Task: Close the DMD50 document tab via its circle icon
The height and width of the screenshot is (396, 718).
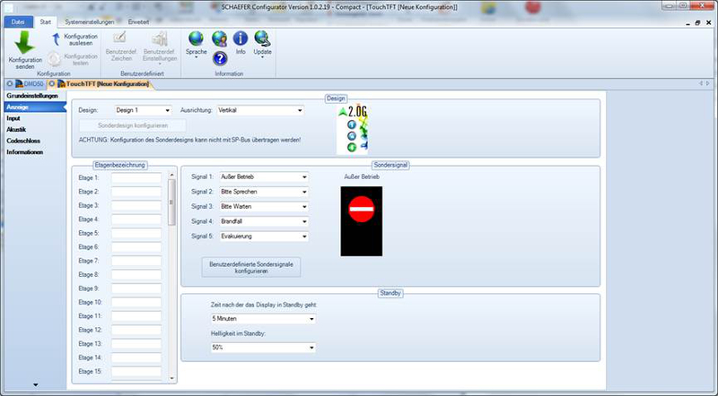Action: click(10, 83)
